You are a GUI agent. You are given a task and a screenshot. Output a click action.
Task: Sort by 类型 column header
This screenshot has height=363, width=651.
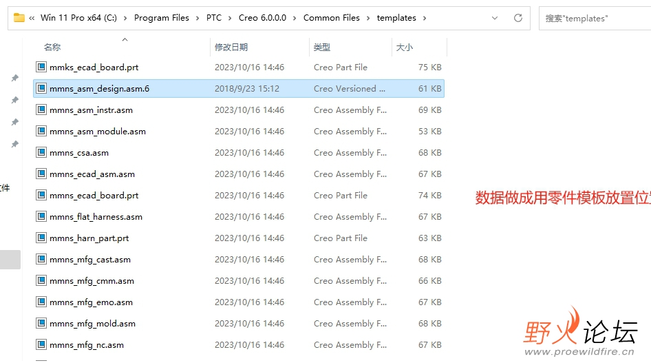coord(322,47)
